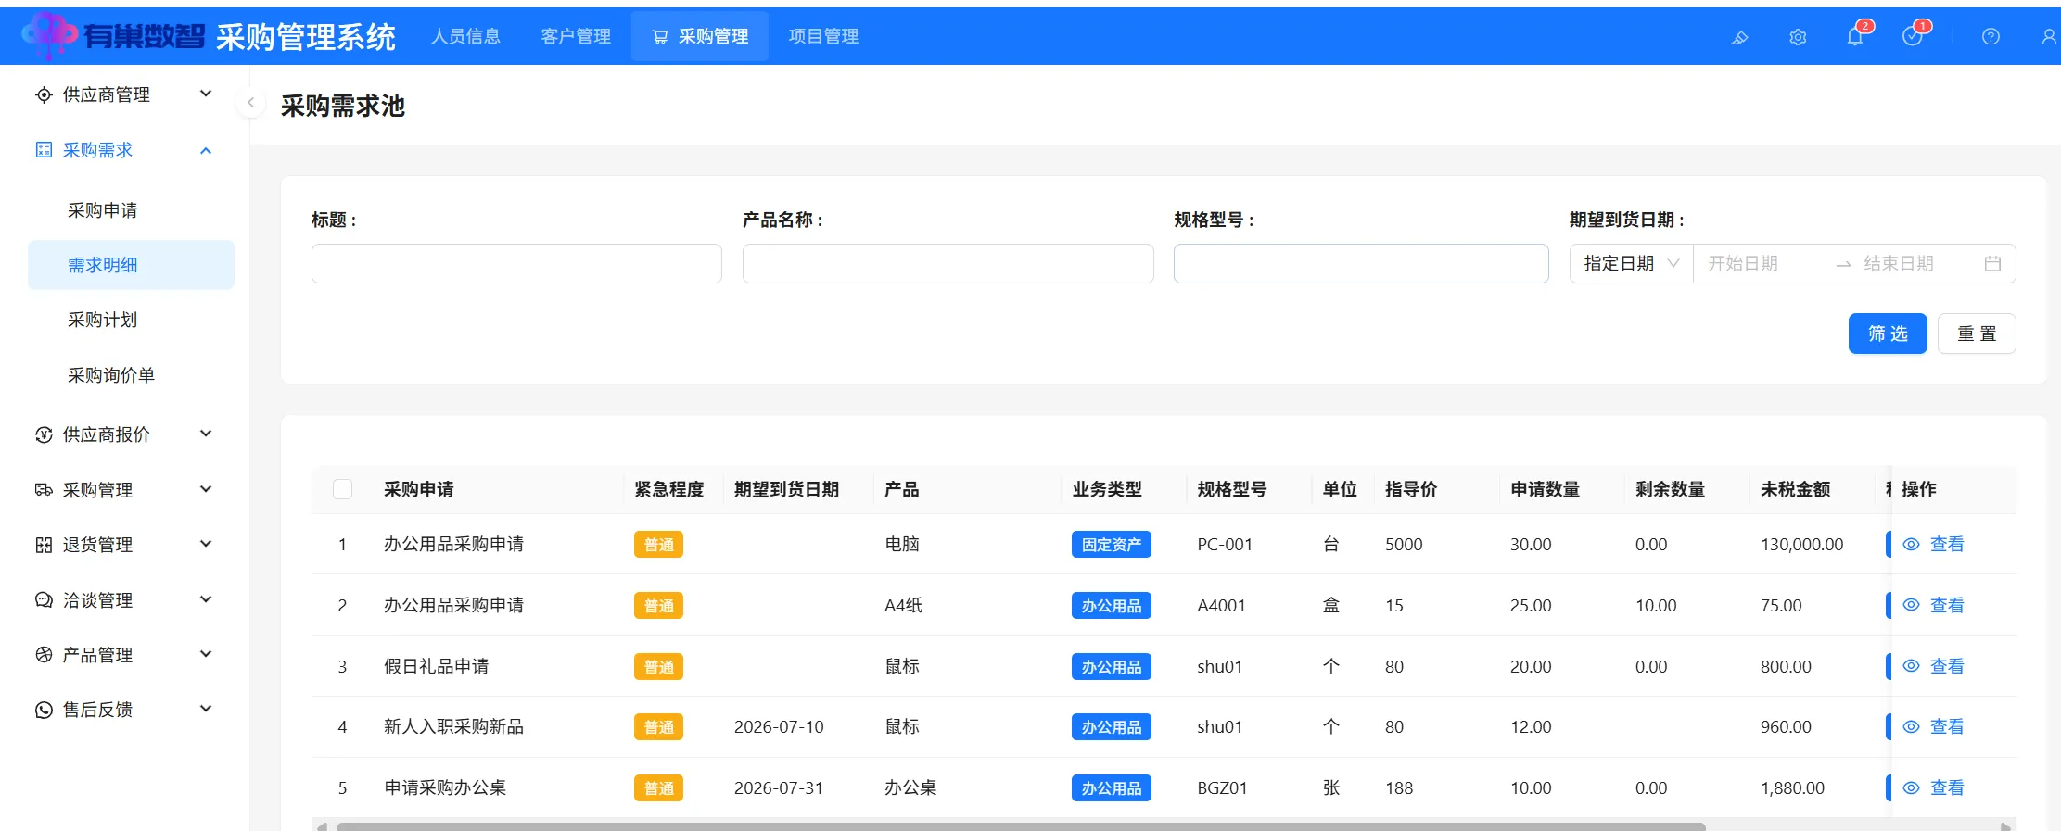Click the 2026-07-31 date cell

[x=779, y=788]
